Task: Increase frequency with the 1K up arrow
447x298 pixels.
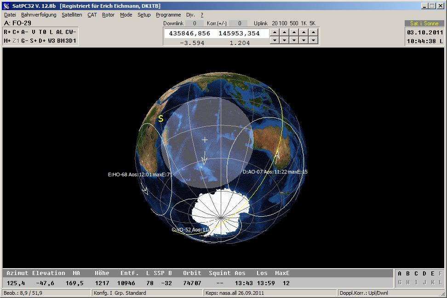Action: (x=304, y=32)
